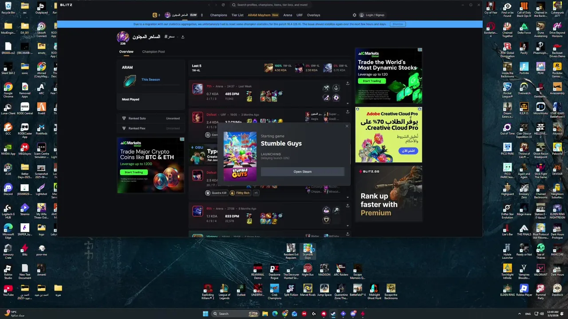This screenshot has width=568, height=319.
Task: Expand the League game selector dropdown
Action: pos(156,15)
